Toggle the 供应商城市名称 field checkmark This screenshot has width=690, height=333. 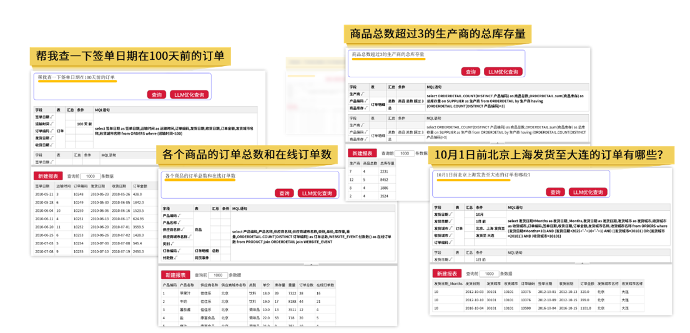190,237
